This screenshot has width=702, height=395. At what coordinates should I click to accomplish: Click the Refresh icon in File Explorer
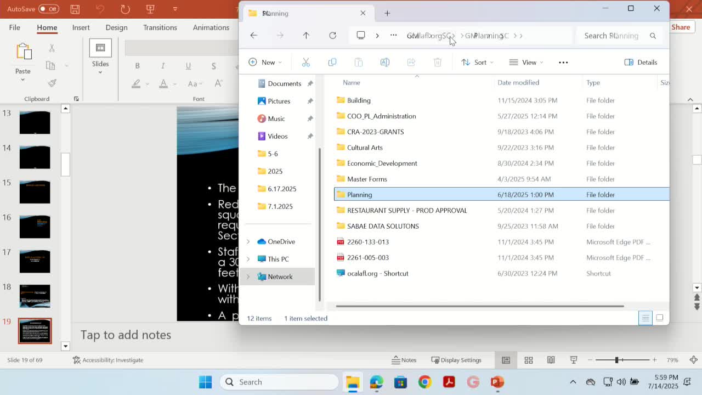click(x=332, y=36)
